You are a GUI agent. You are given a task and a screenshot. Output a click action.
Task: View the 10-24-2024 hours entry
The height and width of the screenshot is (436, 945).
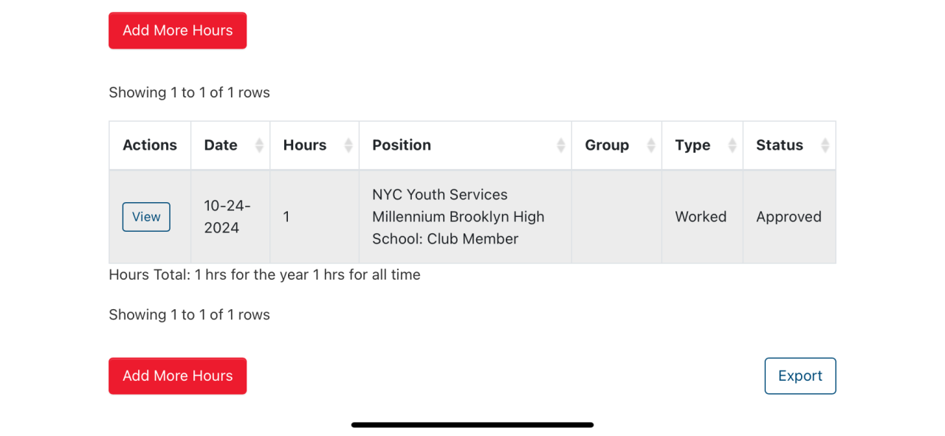coord(146,217)
